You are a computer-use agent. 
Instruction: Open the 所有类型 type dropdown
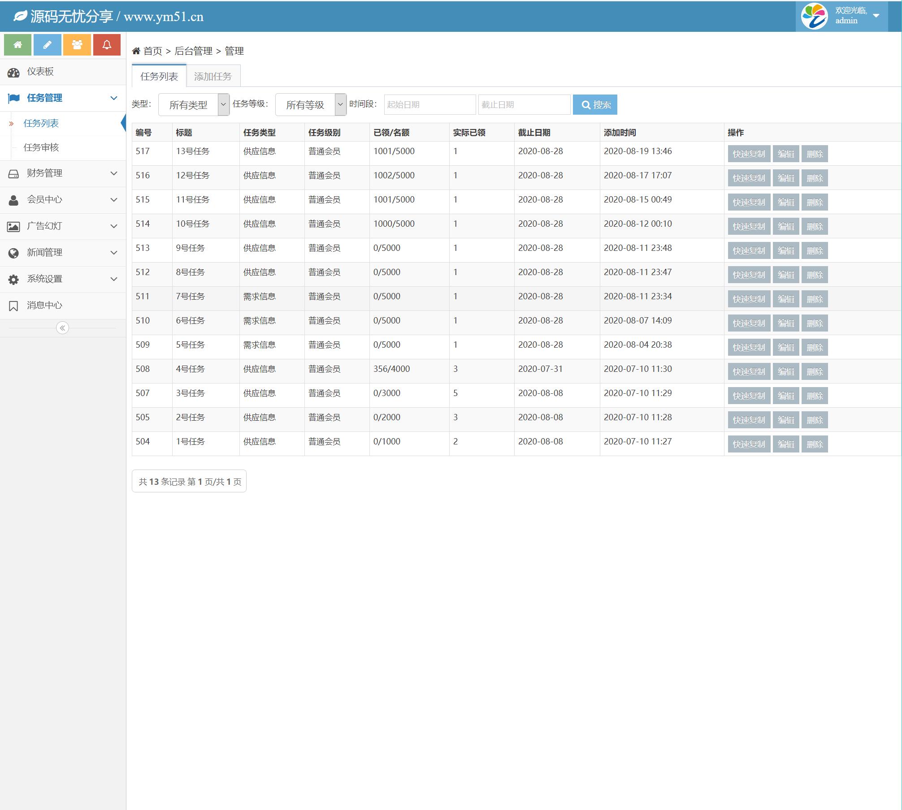click(194, 105)
